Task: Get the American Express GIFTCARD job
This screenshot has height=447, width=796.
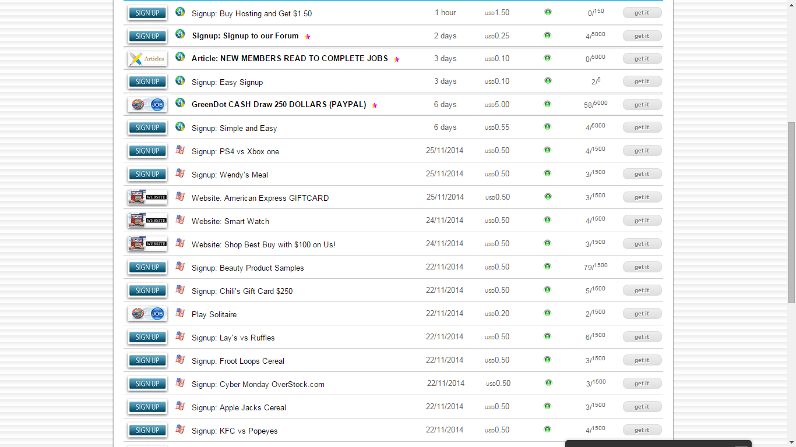Action: tap(642, 197)
